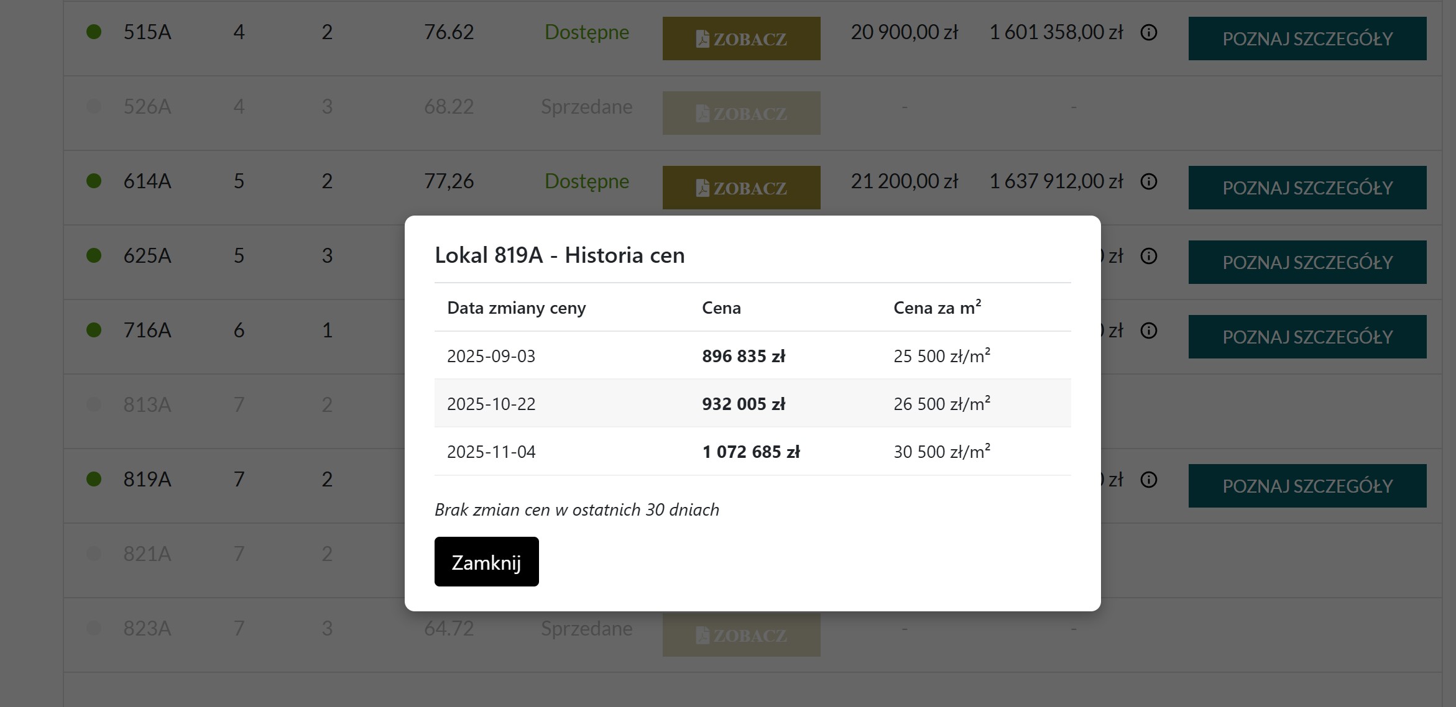Click the Cena za m² column header
The width and height of the screenshot is (1456, 707).
coord(938,308)
